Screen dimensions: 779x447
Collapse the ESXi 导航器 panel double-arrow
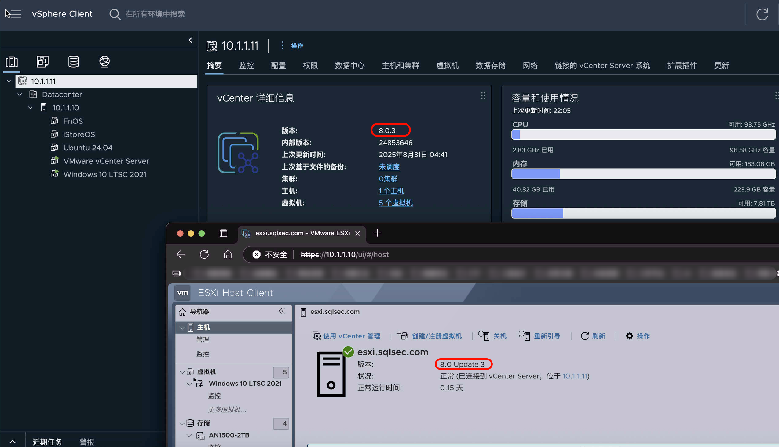pyautogui.click(x=281, y=311)
